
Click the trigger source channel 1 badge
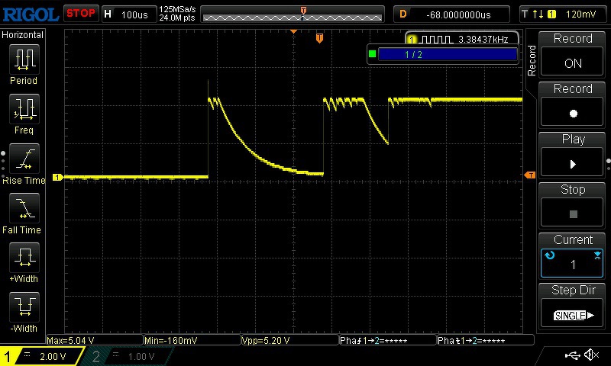click(x=551, y=14)
